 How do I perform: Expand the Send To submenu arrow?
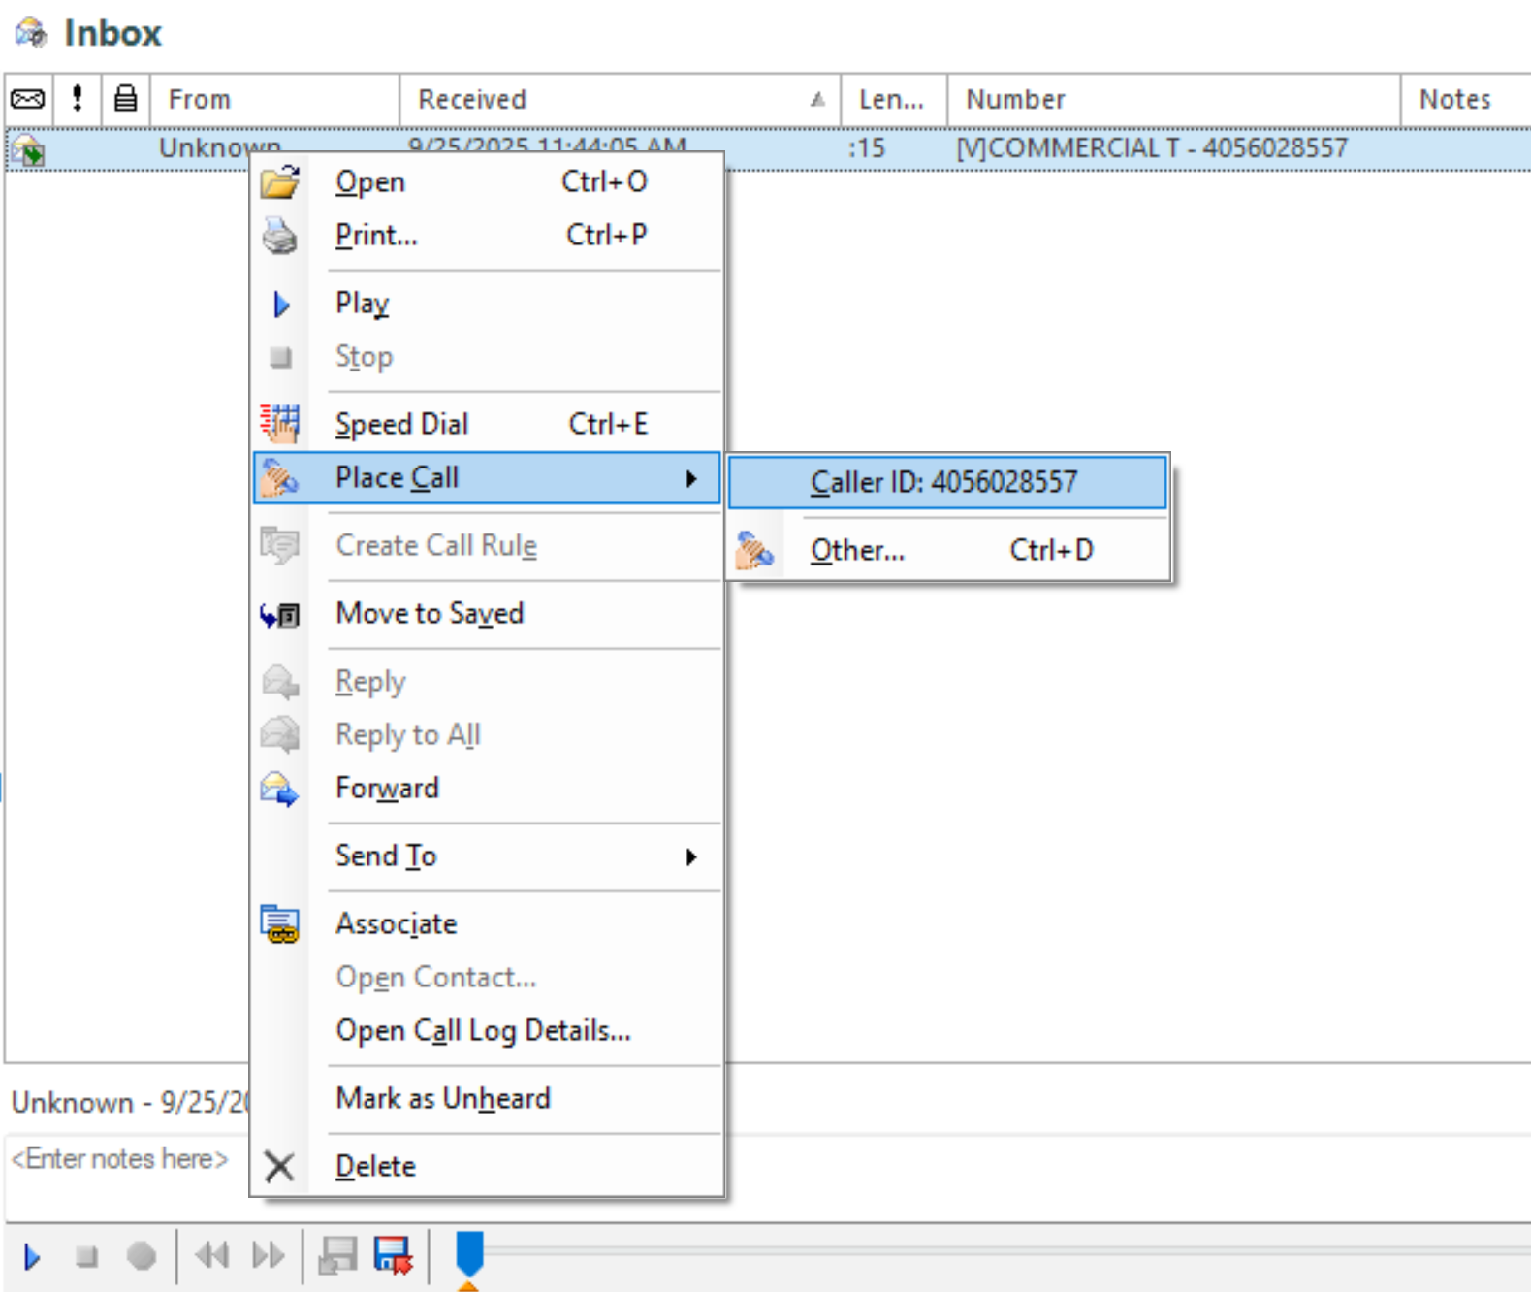pyautogui.click(x=690, y=856)
